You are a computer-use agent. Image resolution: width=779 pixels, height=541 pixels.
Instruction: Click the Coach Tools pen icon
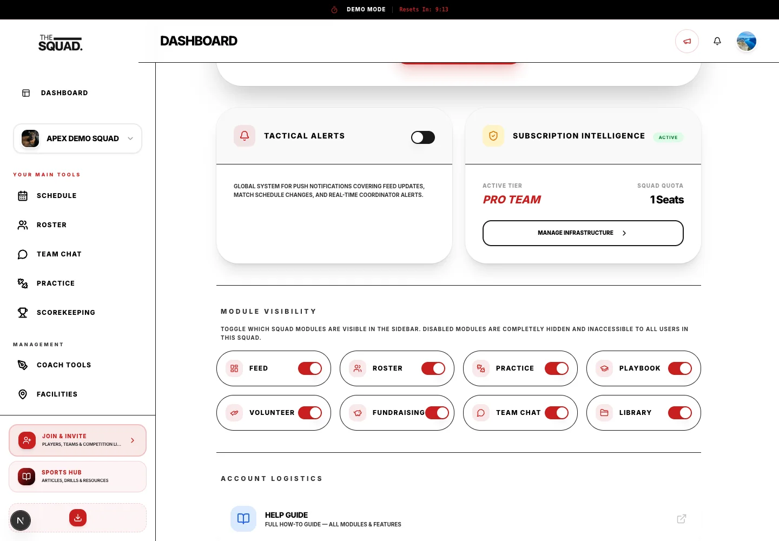(x=23, y=365)
